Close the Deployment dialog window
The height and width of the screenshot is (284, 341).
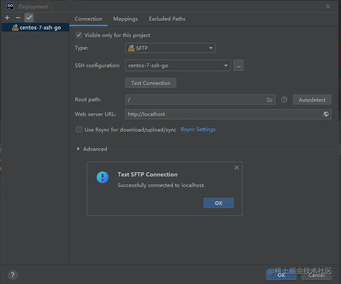(328, 7)
